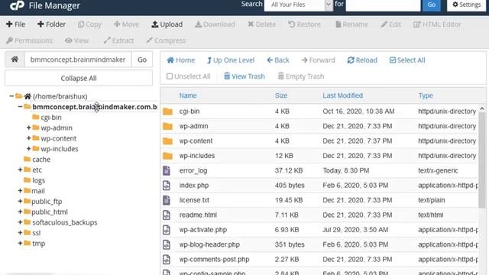This screenshot has width=489, height=275.
Task: Go to Home in file pane
Action: [x=180, y=60]
